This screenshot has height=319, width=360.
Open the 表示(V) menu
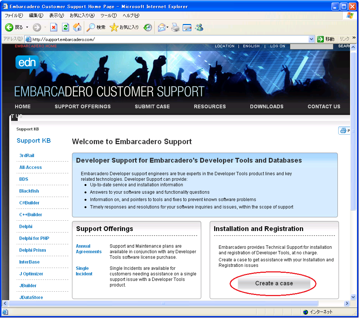click(56, 16)
